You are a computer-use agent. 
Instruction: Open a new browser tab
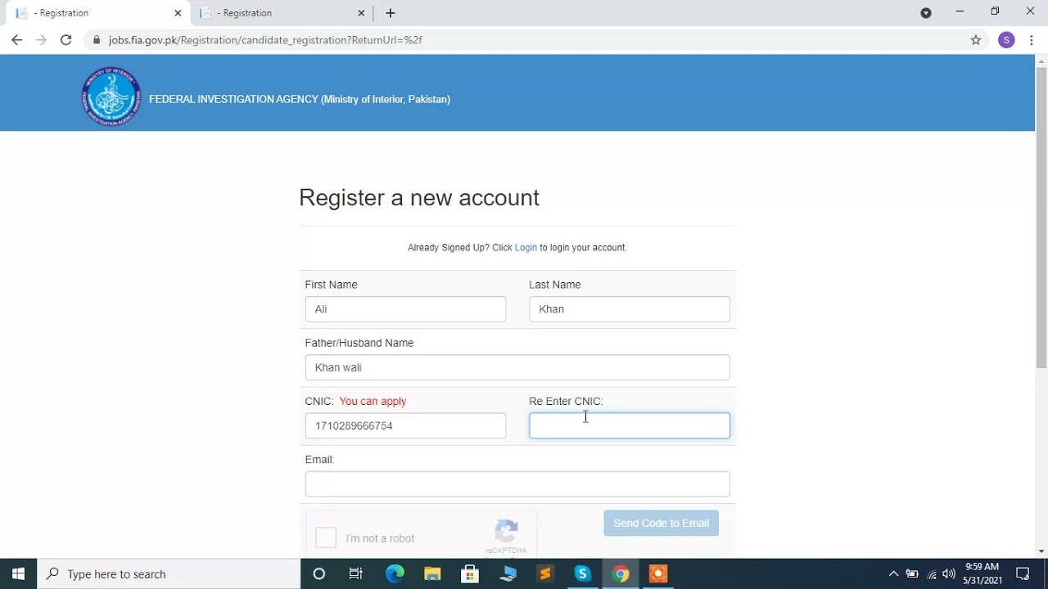tap(391, 13)
